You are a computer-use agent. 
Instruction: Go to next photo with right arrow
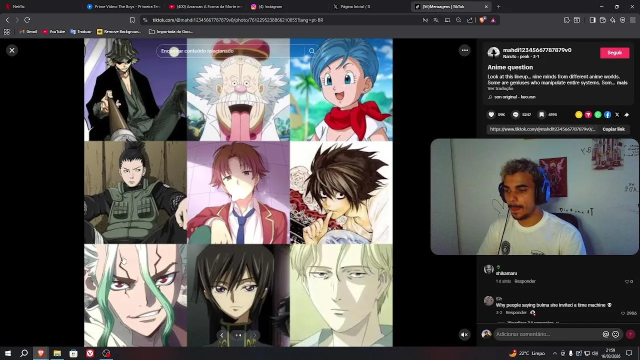click(254, 335)
